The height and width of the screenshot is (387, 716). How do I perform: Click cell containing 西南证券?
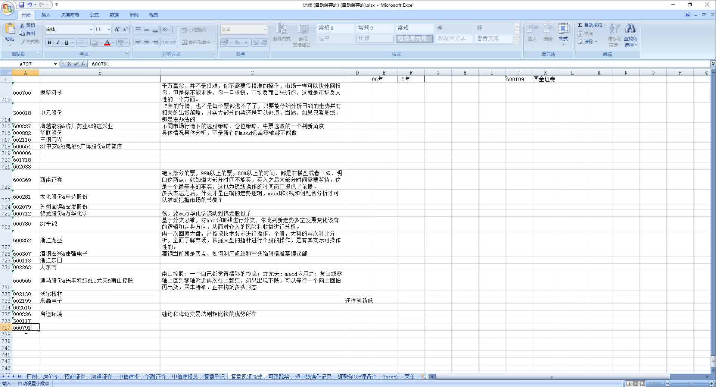point(100,180)
